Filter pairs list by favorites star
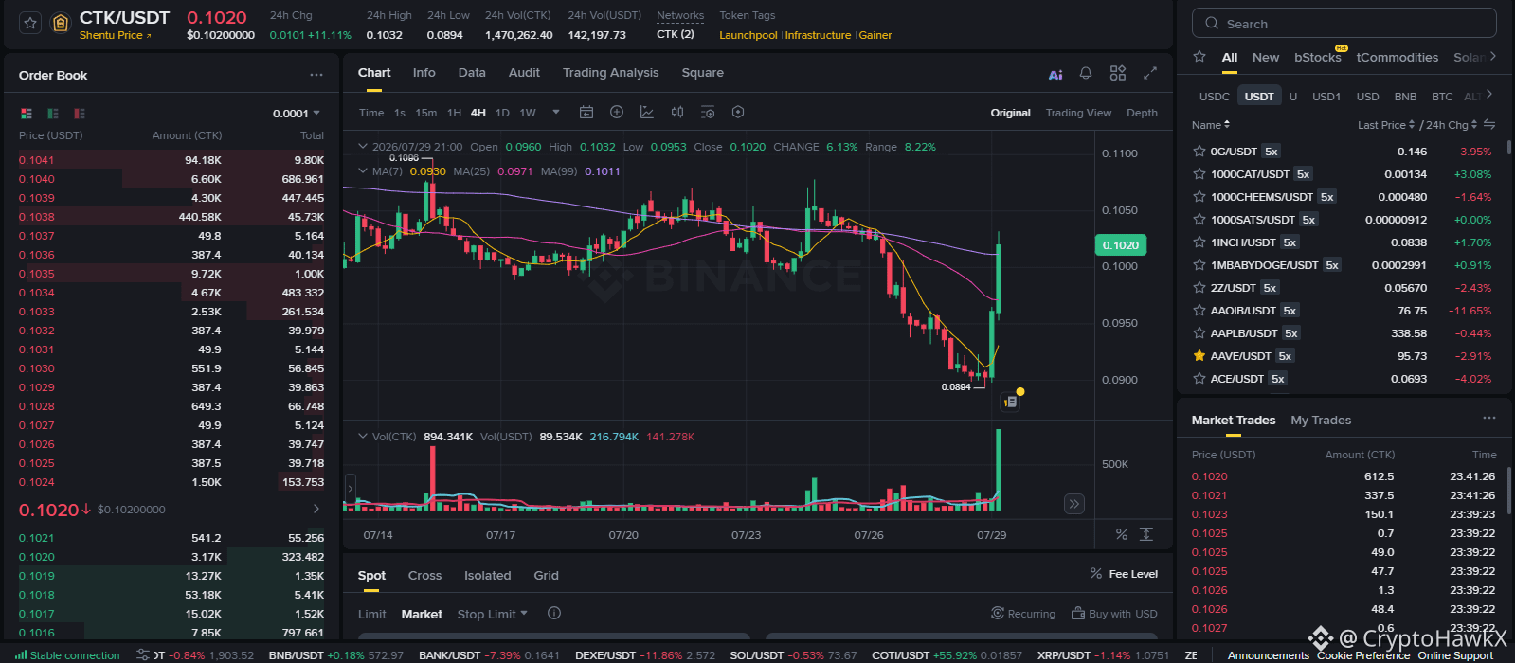The width and height of the screenshot is (1515, 663). (x=1199, y=57)
